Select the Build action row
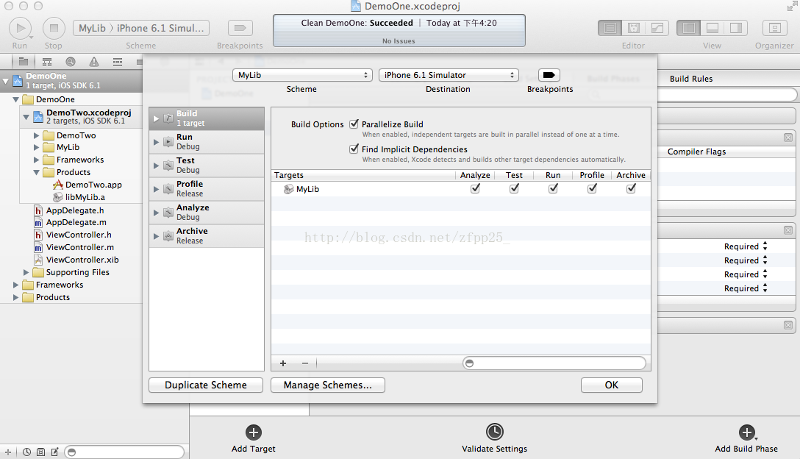Viewport: 800px width, 459px height. click(207, 118)
